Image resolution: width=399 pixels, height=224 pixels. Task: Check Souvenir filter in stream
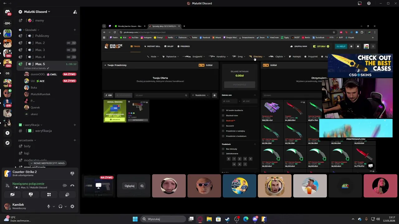click(x=223, y=126)
